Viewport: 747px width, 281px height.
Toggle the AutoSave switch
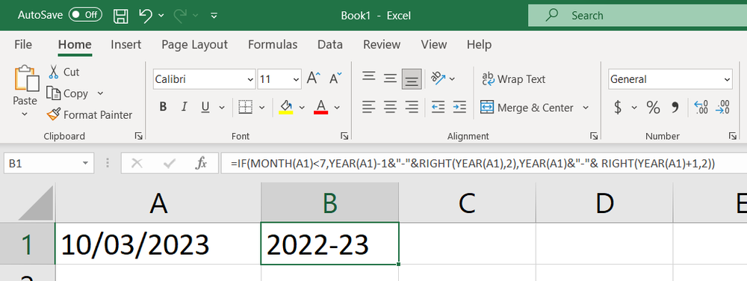85,15
